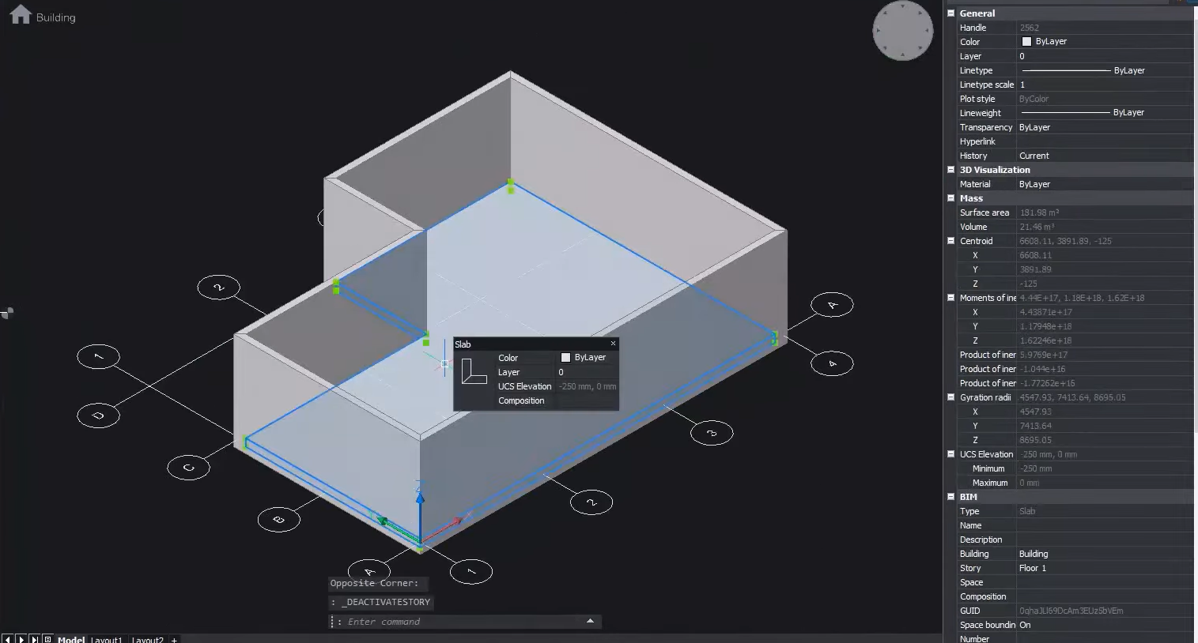Click the navigation compass in the top-right corner

[902, 31]
